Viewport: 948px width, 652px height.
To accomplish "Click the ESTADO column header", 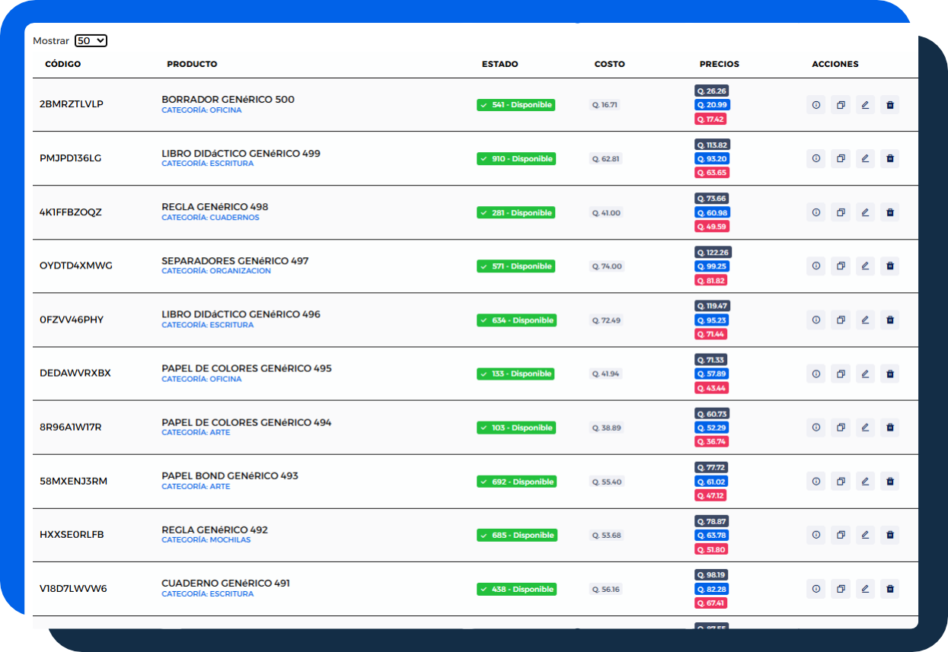I will tap(500, 64).
